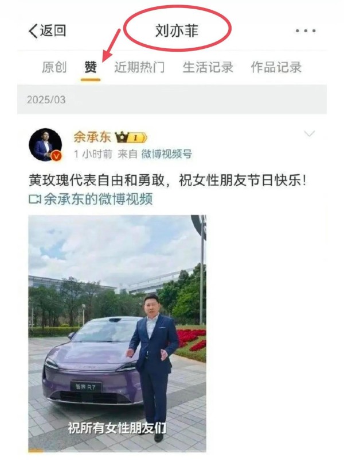
Task: Open the 作品记录 tab
Action: click(276, 67)
